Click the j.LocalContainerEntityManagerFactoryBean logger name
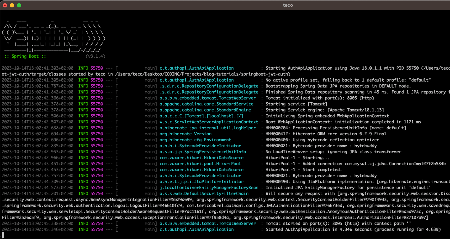 coord(209,188)
